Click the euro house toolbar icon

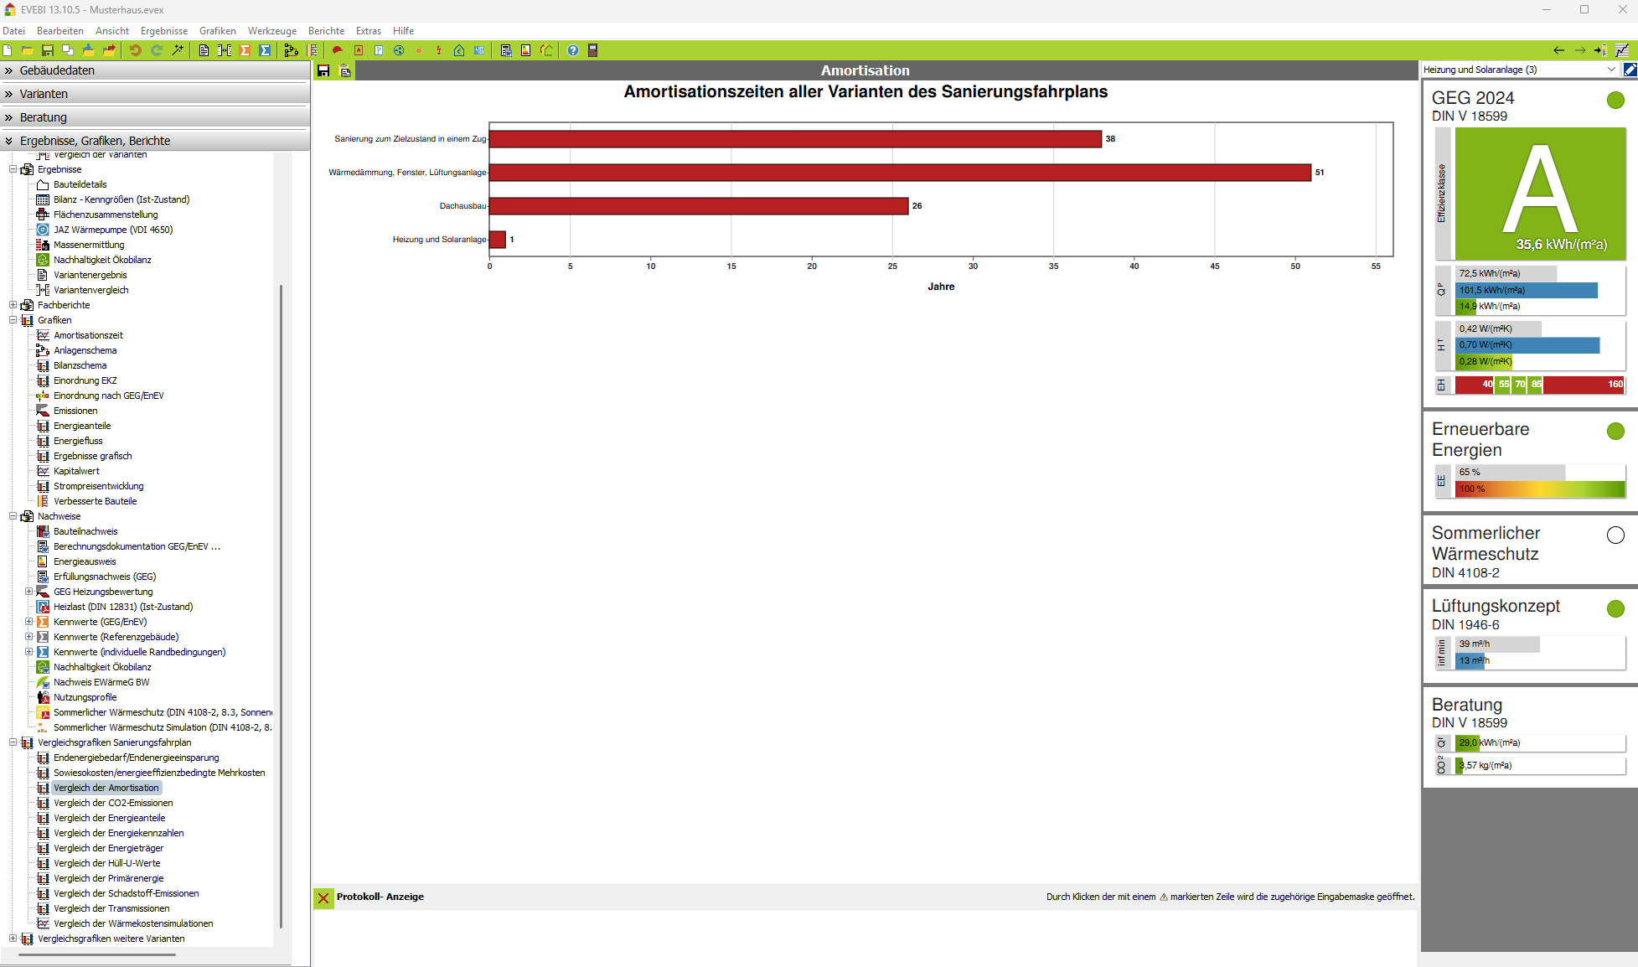point(459,50)
